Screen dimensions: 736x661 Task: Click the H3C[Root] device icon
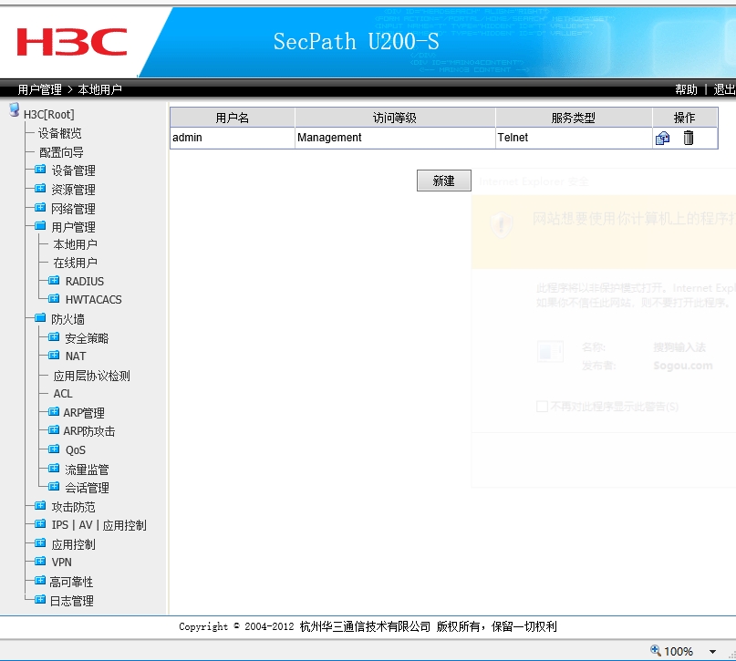click(14, 109)
